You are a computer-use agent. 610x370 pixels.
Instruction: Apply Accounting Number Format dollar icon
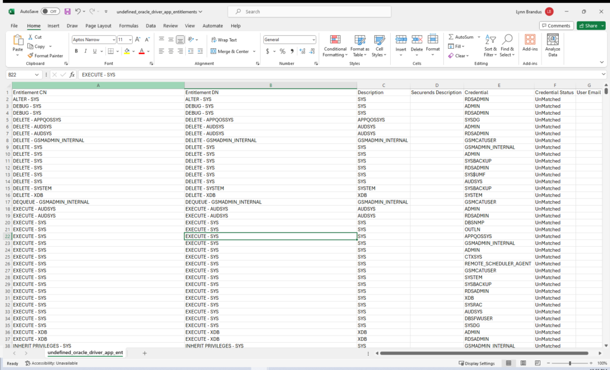point(267,51)
